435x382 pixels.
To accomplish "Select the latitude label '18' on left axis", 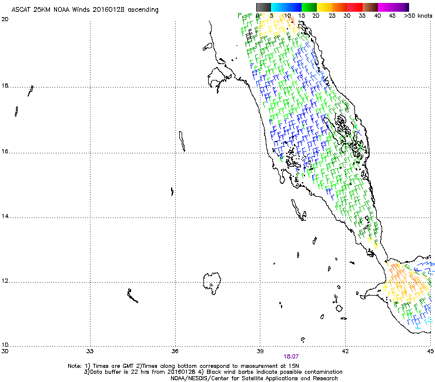I will pyautogui.click(x=5, y=86).
